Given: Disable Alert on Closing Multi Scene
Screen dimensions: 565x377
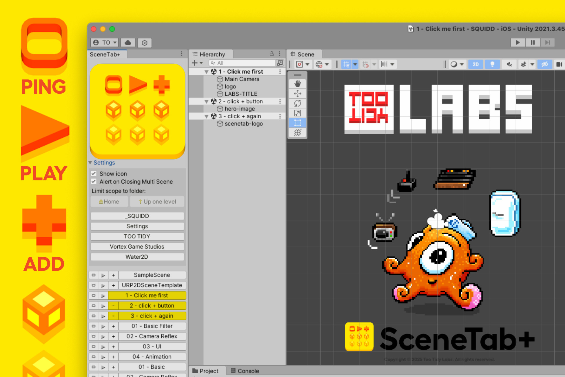Looking at the screenshot, I should pyautogui.click(x=94, y=182).
